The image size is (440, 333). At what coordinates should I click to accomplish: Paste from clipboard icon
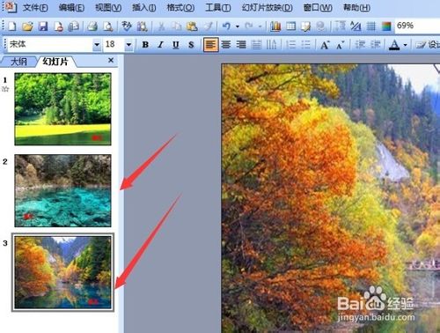pos(192,26)
